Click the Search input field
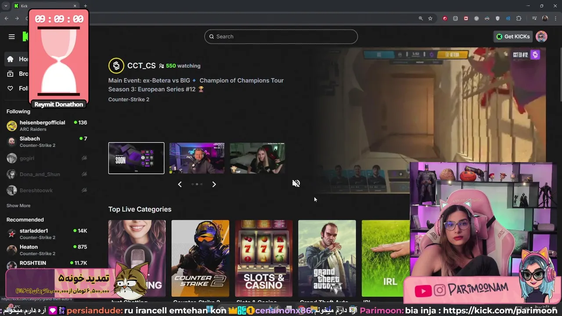 tap(281, 36)
